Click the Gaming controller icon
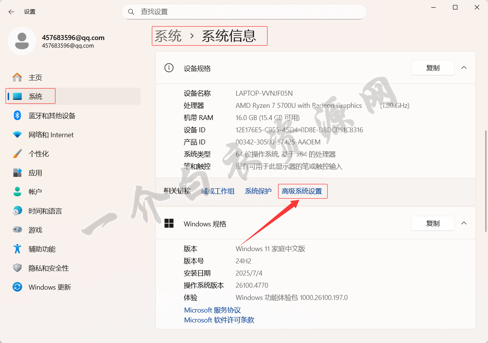The height and width of the screenshot is (343, 488). click(17, 230)
